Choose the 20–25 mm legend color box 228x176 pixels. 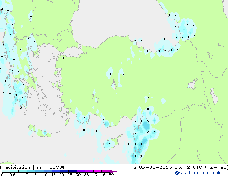click(64, 171)
